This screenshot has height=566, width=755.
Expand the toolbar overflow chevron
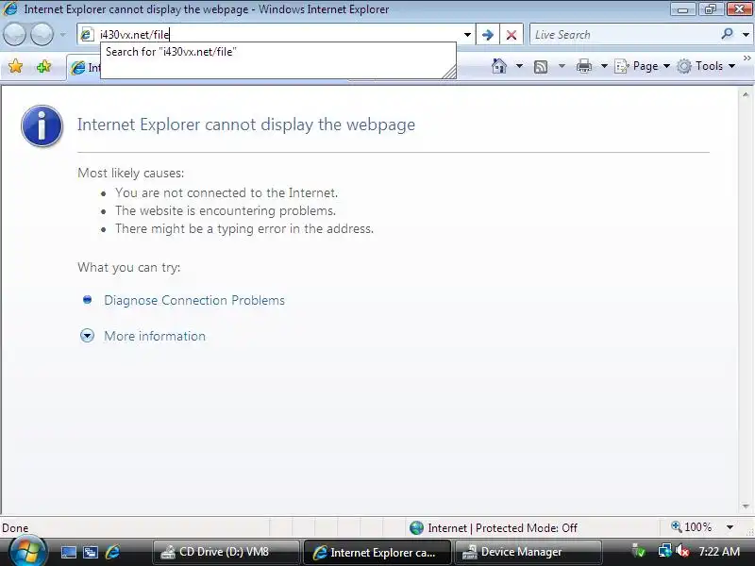tap(747, 58)
